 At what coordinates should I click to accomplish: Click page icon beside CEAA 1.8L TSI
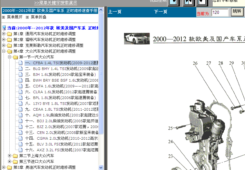pyautogui.click(x=20, y=109)
